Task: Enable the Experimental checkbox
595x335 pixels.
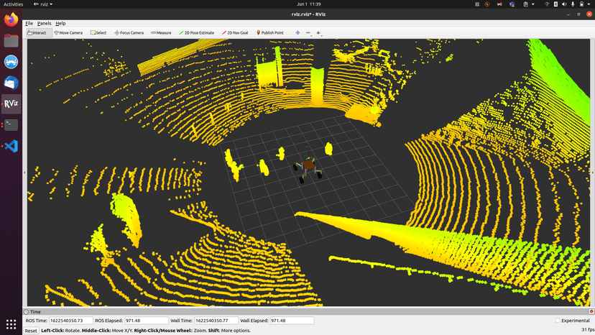Action: (558, 321)
